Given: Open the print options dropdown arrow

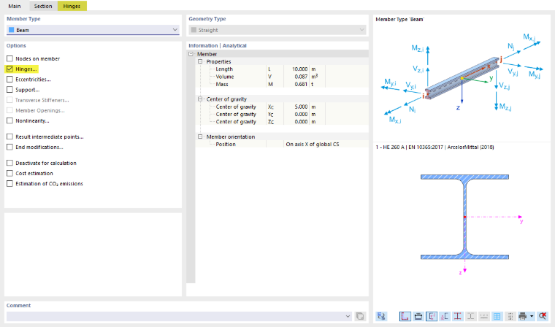Looking at the screenshot, I should [532, 316].
